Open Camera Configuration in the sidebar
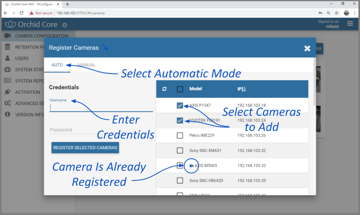Screen dimensions: 360x215 (x=38, y=36)
